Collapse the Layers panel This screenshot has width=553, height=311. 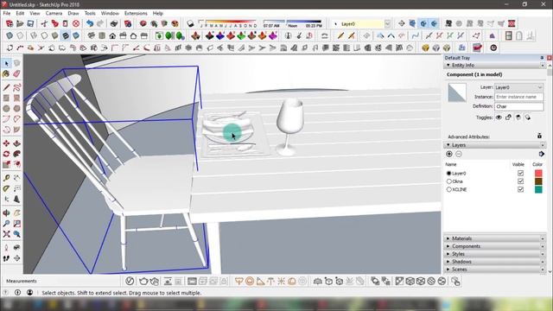pyautogui.click(x=448, y=145)
